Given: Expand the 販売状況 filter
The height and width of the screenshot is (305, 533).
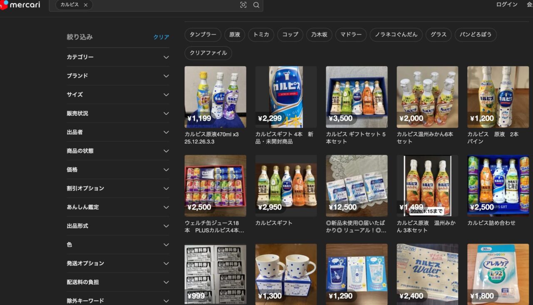Looking at the screenshot, I should coord(118,113).
